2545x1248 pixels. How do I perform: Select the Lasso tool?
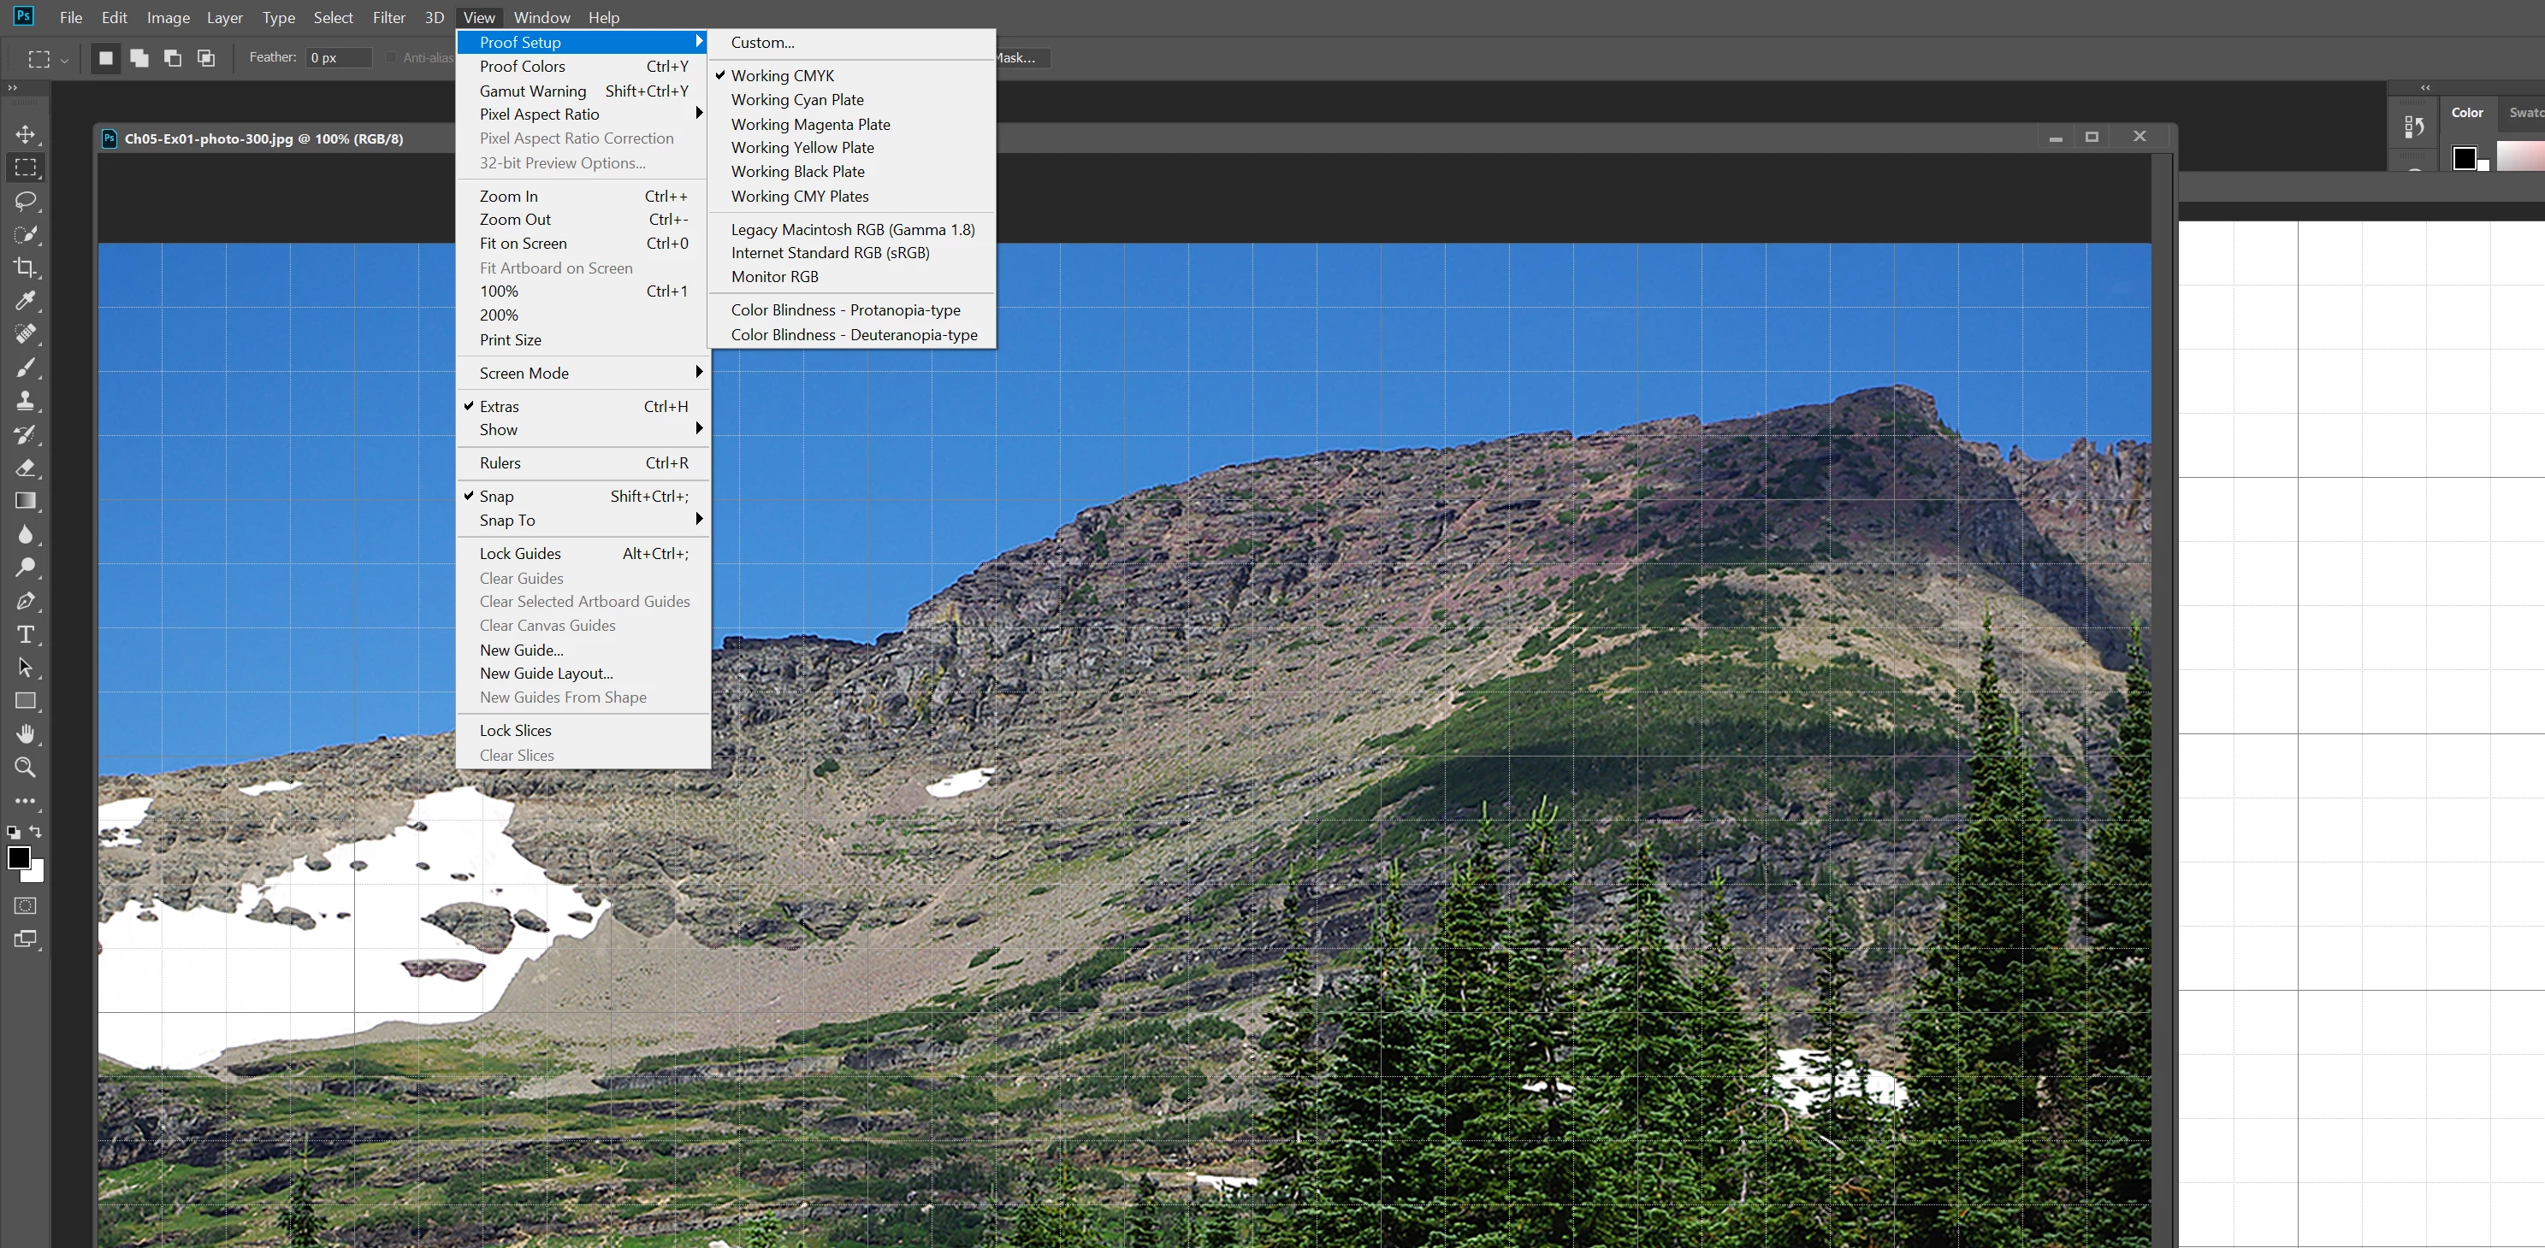coord(26,202)
